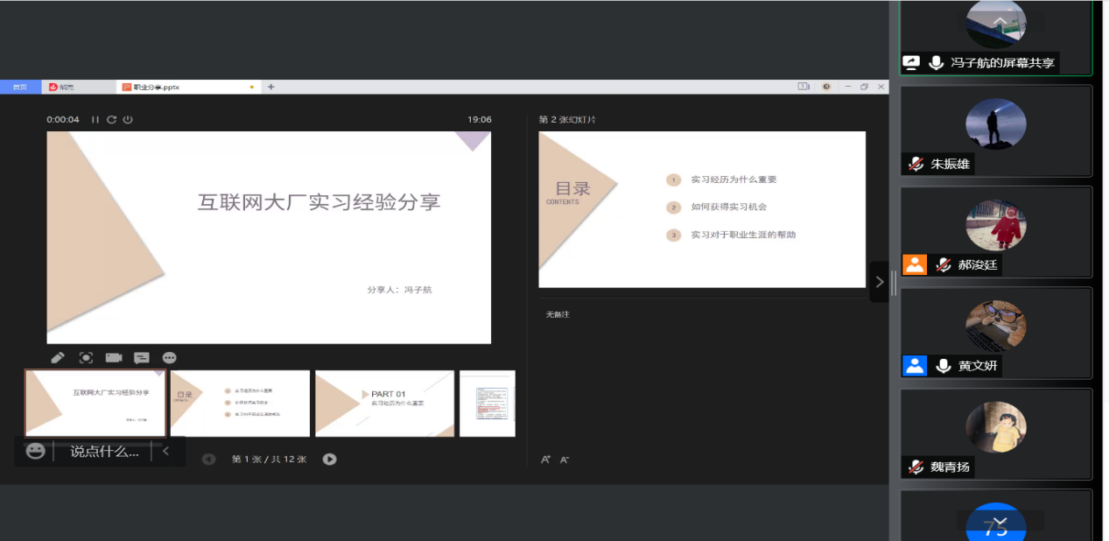Image resolution: width=1109 pixels, height=541 pixels.
Task: Type in the 说点什么 chat field
Action: coord(104,452)
